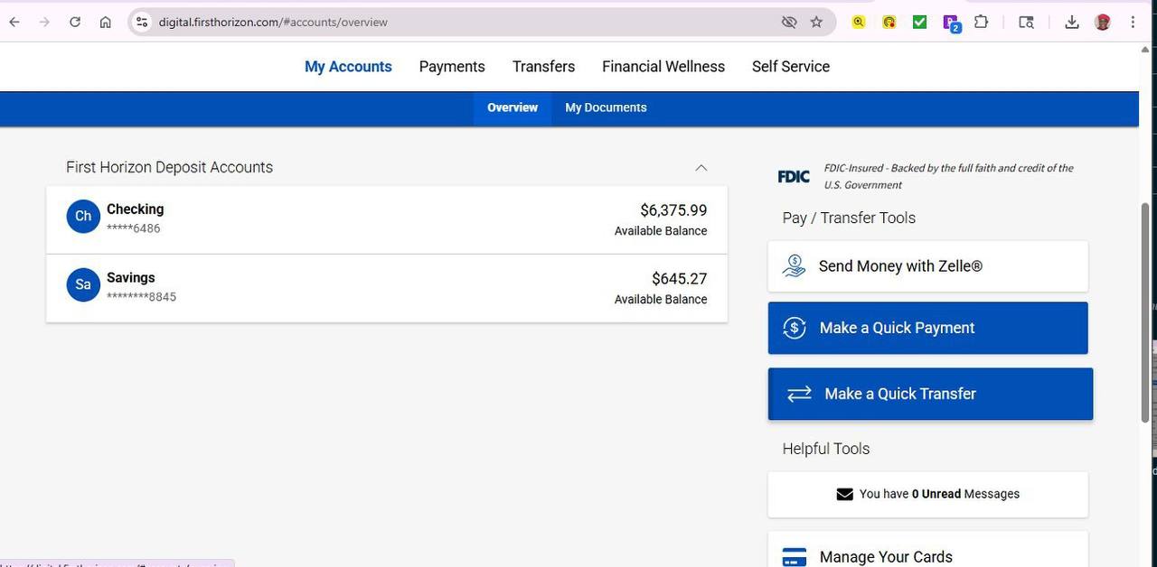Open the Checking account name

coord(136,209)
